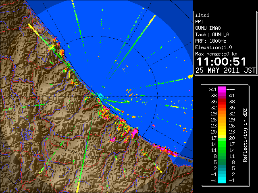Click the 'ilts1' label in info box
Screen dimensions: 258x193
pyautogui.click(x=202, y=15)
